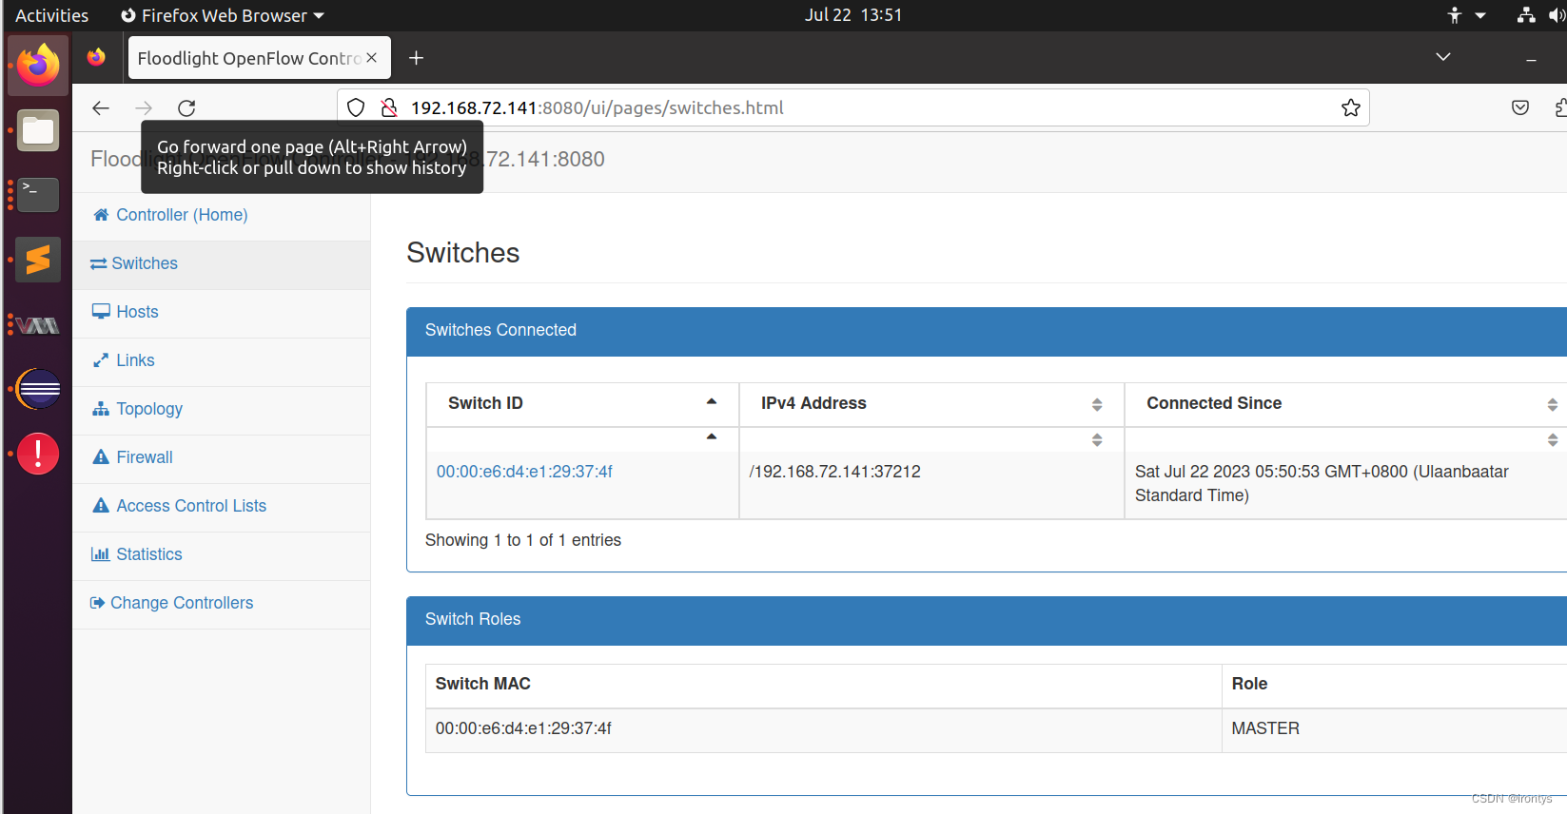This screenshot has height=814, width=1567.
Task: Click the Role column header
Action: pos(1394,685)
